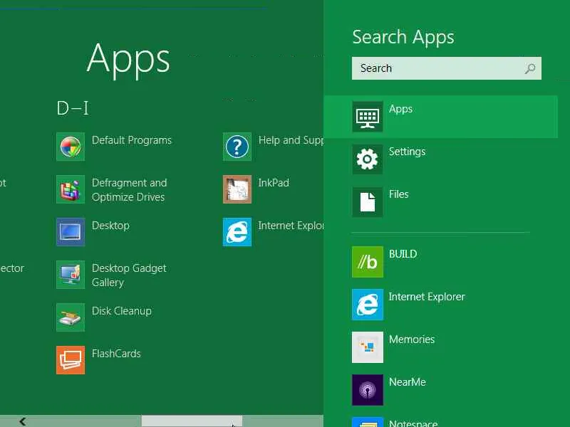570x427 pixels.
Task: Click the NearMe label
Action: click(407, 382)
